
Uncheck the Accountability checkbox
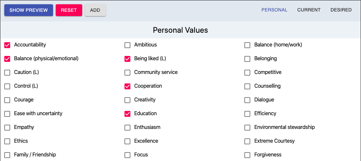point(7,45)
